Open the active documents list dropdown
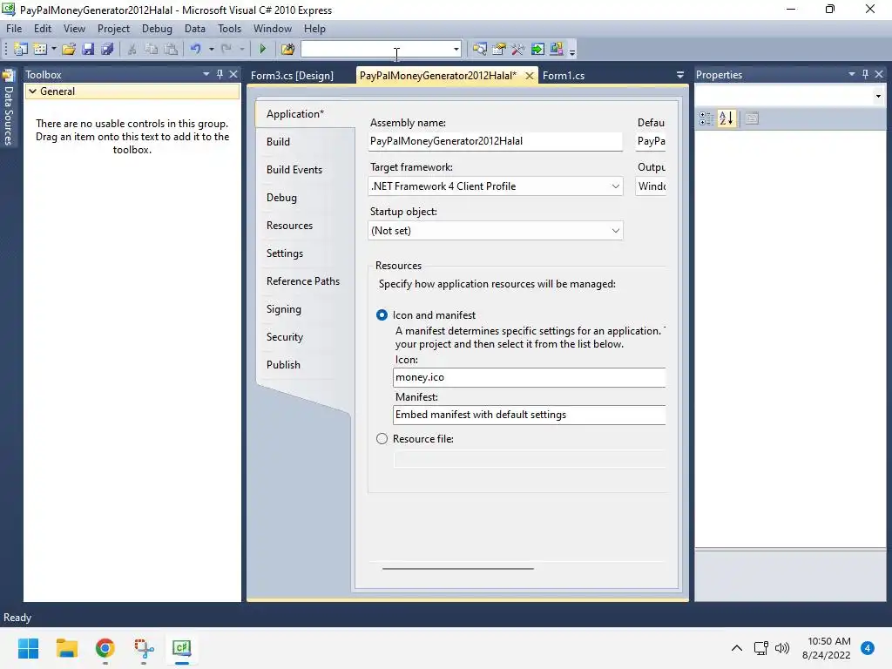The width and height of the screenshot is (892, 669). click(679, 75)
